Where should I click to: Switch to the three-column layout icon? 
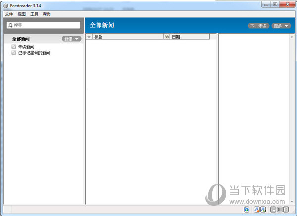click(279, 210)
